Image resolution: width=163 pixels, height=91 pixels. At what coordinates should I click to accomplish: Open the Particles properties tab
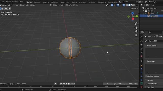click(x=141, y=73)
